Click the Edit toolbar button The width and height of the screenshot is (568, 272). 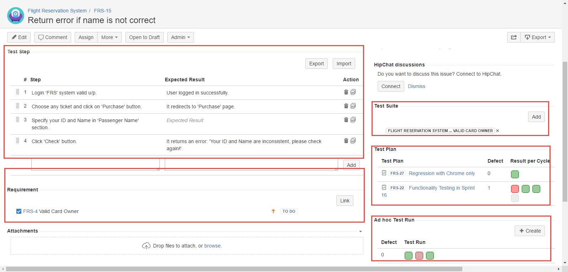coord(19,37)
